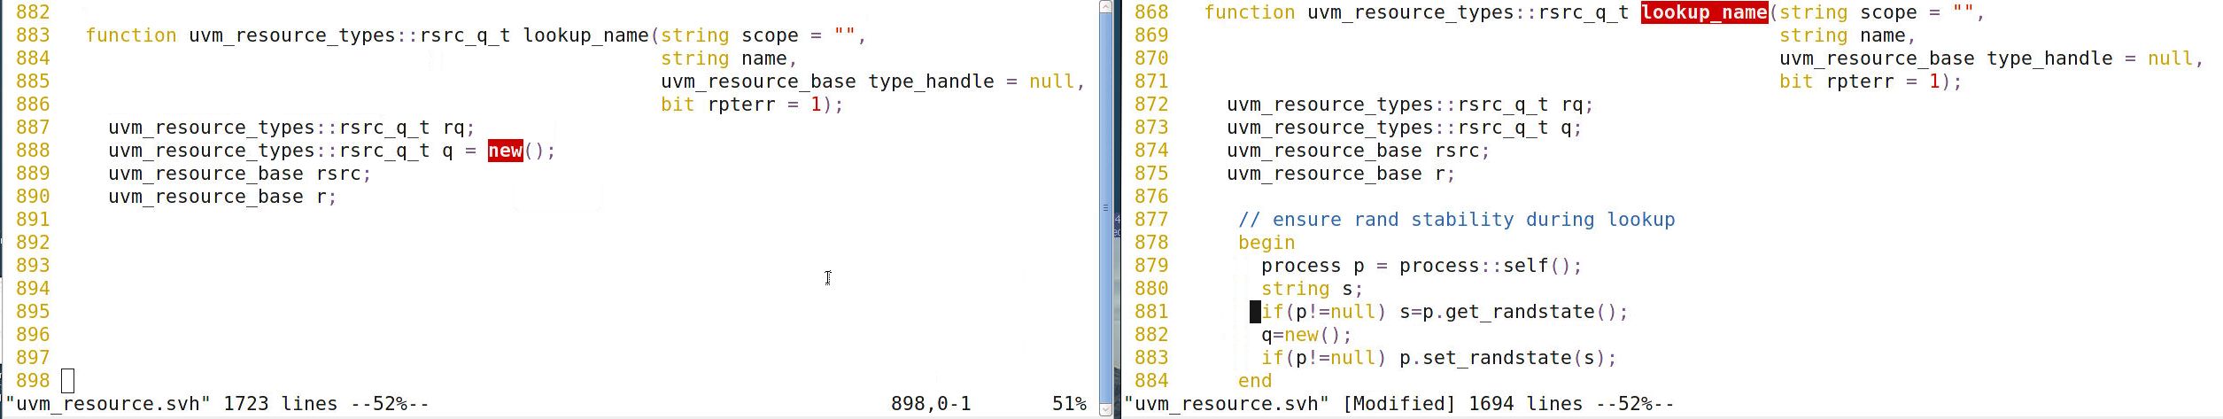Click the scrollbar up arrow in the left pane
The image size is (2223, 419).
1104,7
